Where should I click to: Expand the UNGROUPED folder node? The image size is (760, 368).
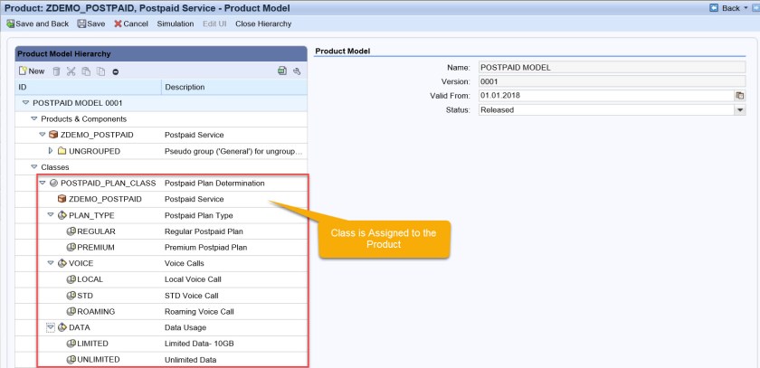click(x=51, y=151)
